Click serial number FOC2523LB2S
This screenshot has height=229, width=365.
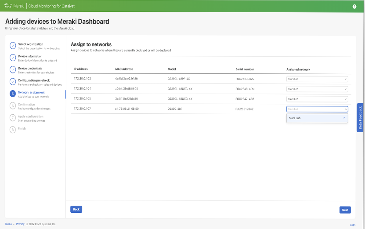point(245,79)
